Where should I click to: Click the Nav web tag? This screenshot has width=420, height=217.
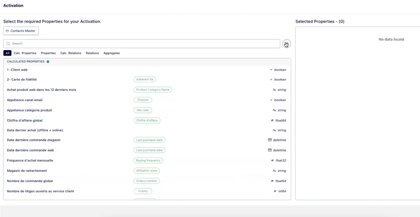coord(143,110)
